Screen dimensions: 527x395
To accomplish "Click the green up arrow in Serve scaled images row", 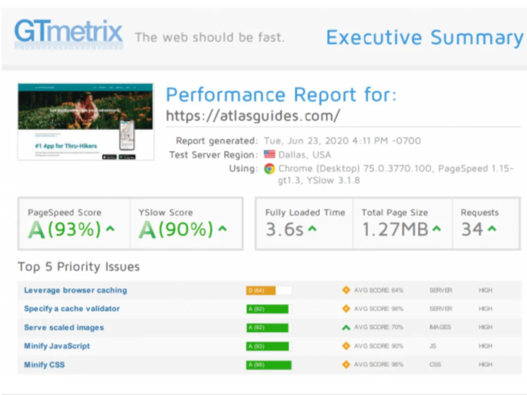I will coord(346,327).
